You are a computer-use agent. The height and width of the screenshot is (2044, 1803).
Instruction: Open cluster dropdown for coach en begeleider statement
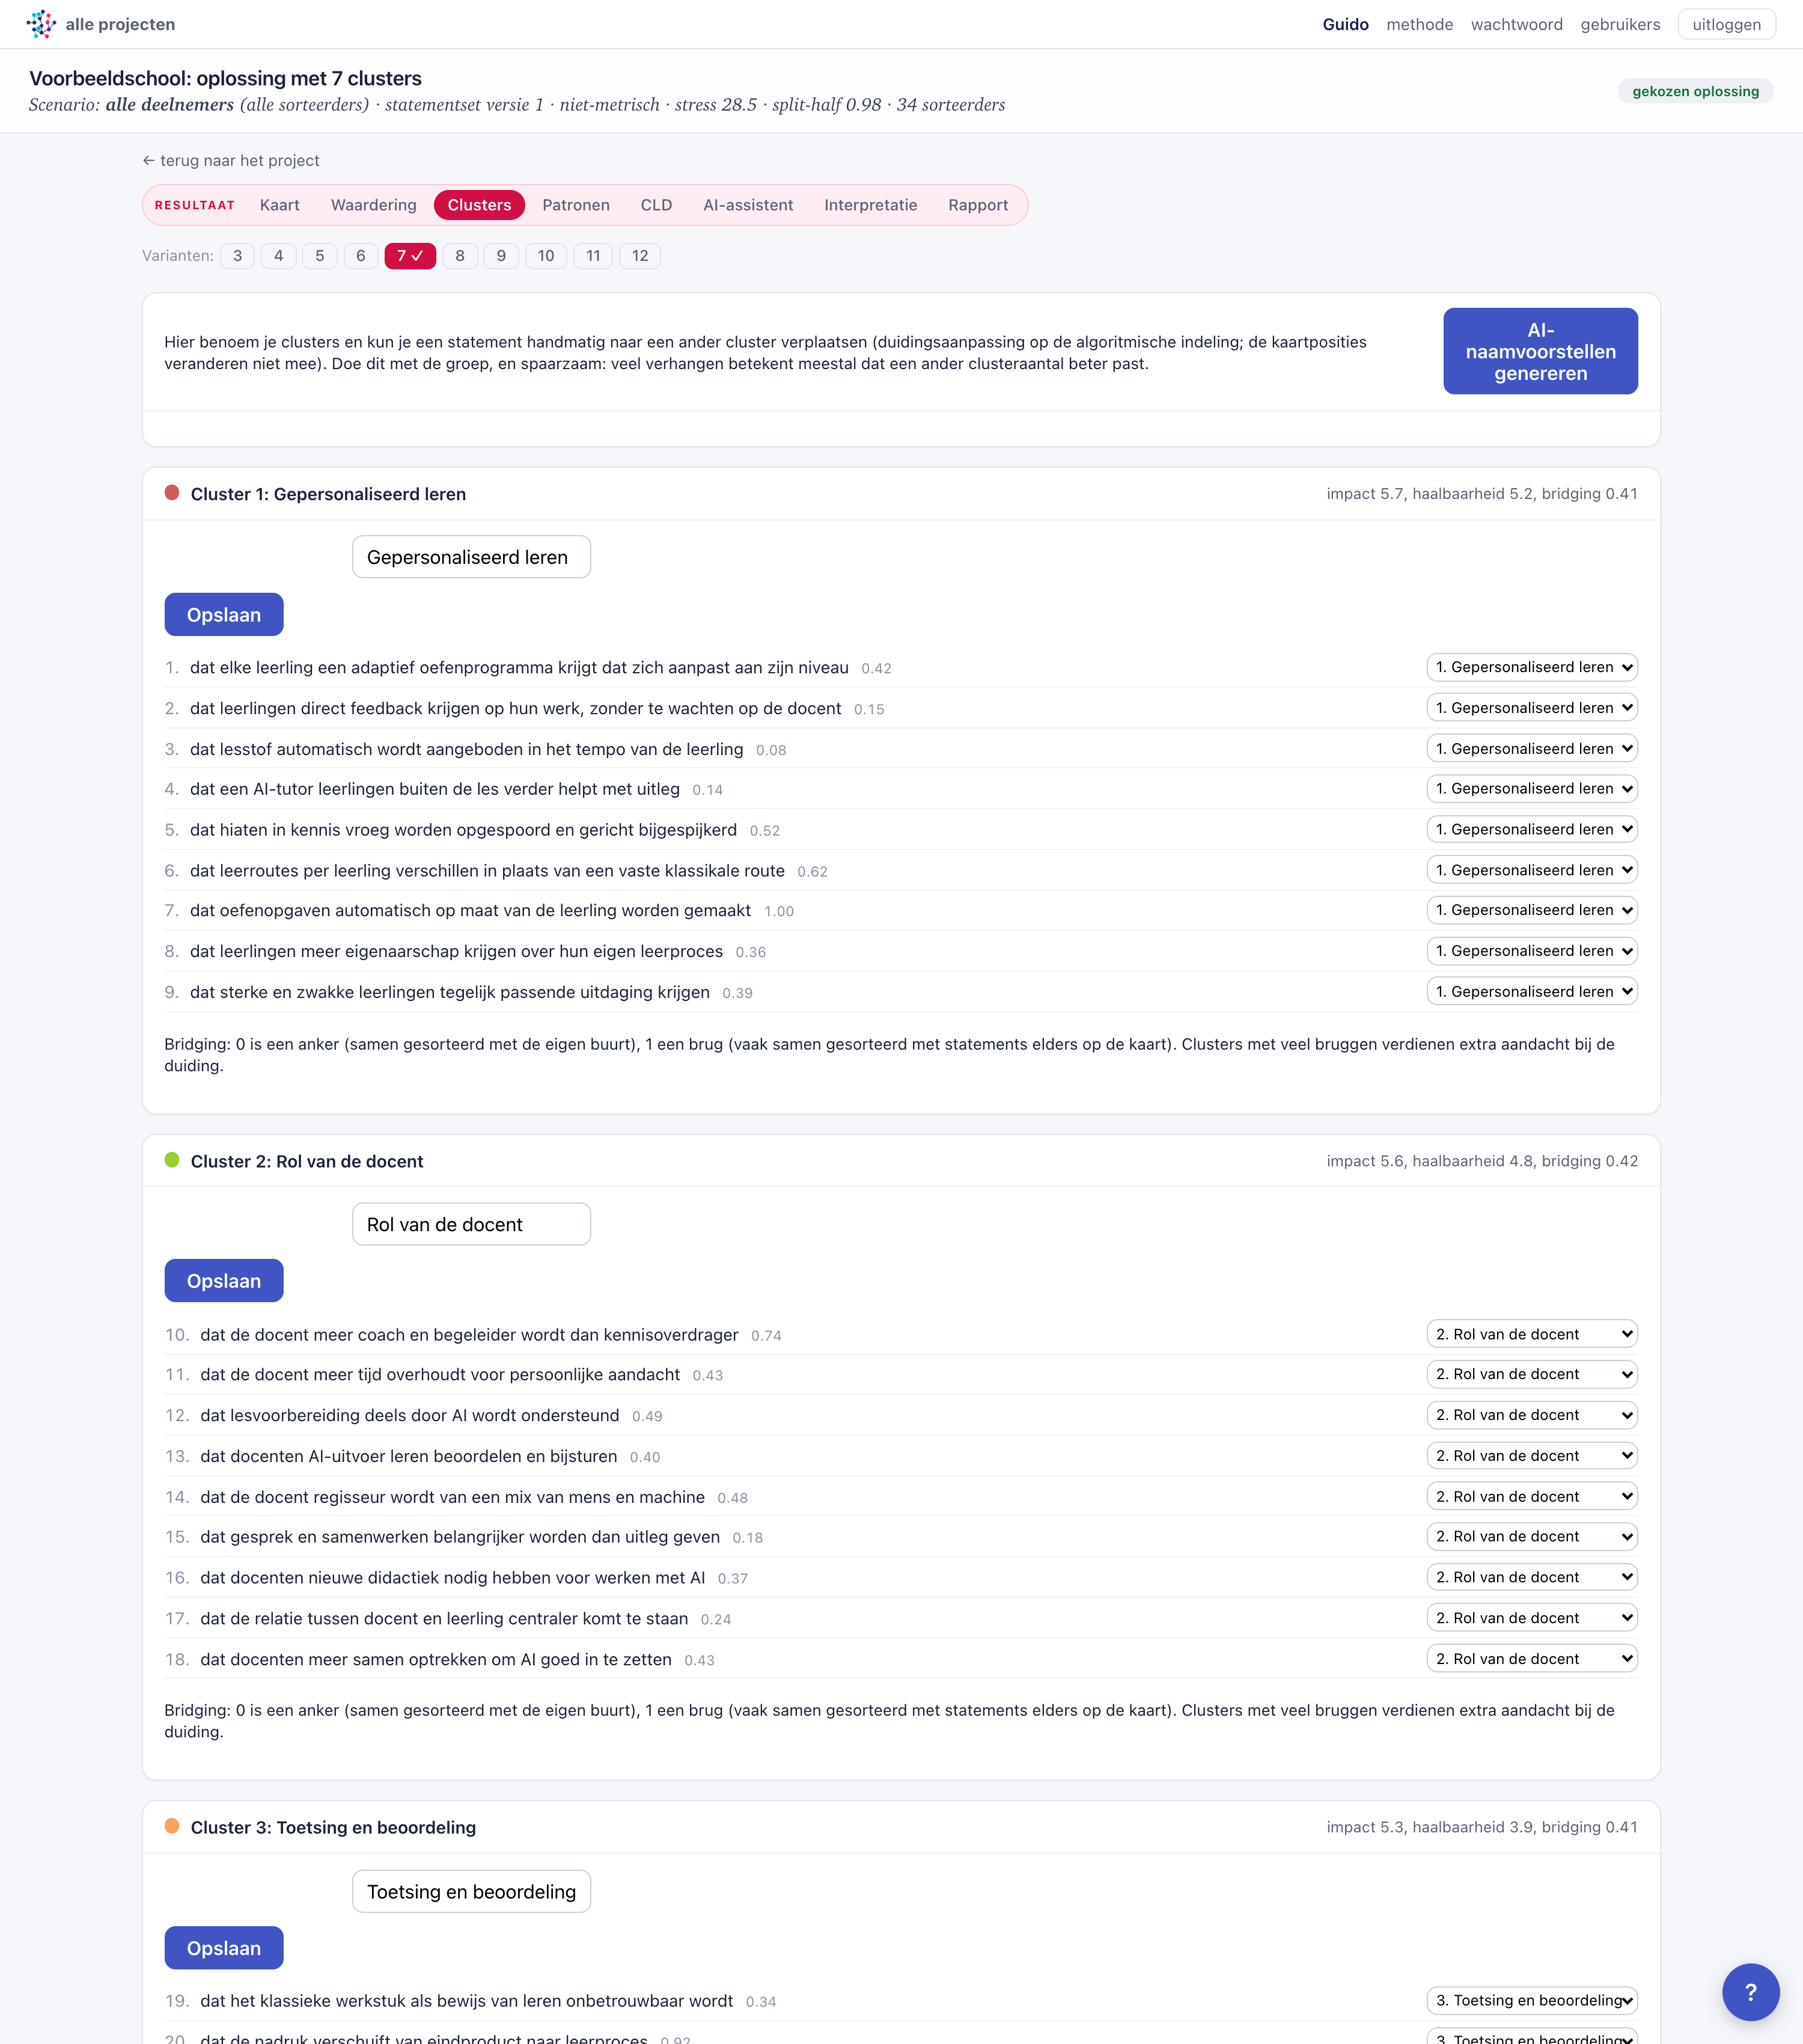pyautogui.click(x=1532, y=1334)
